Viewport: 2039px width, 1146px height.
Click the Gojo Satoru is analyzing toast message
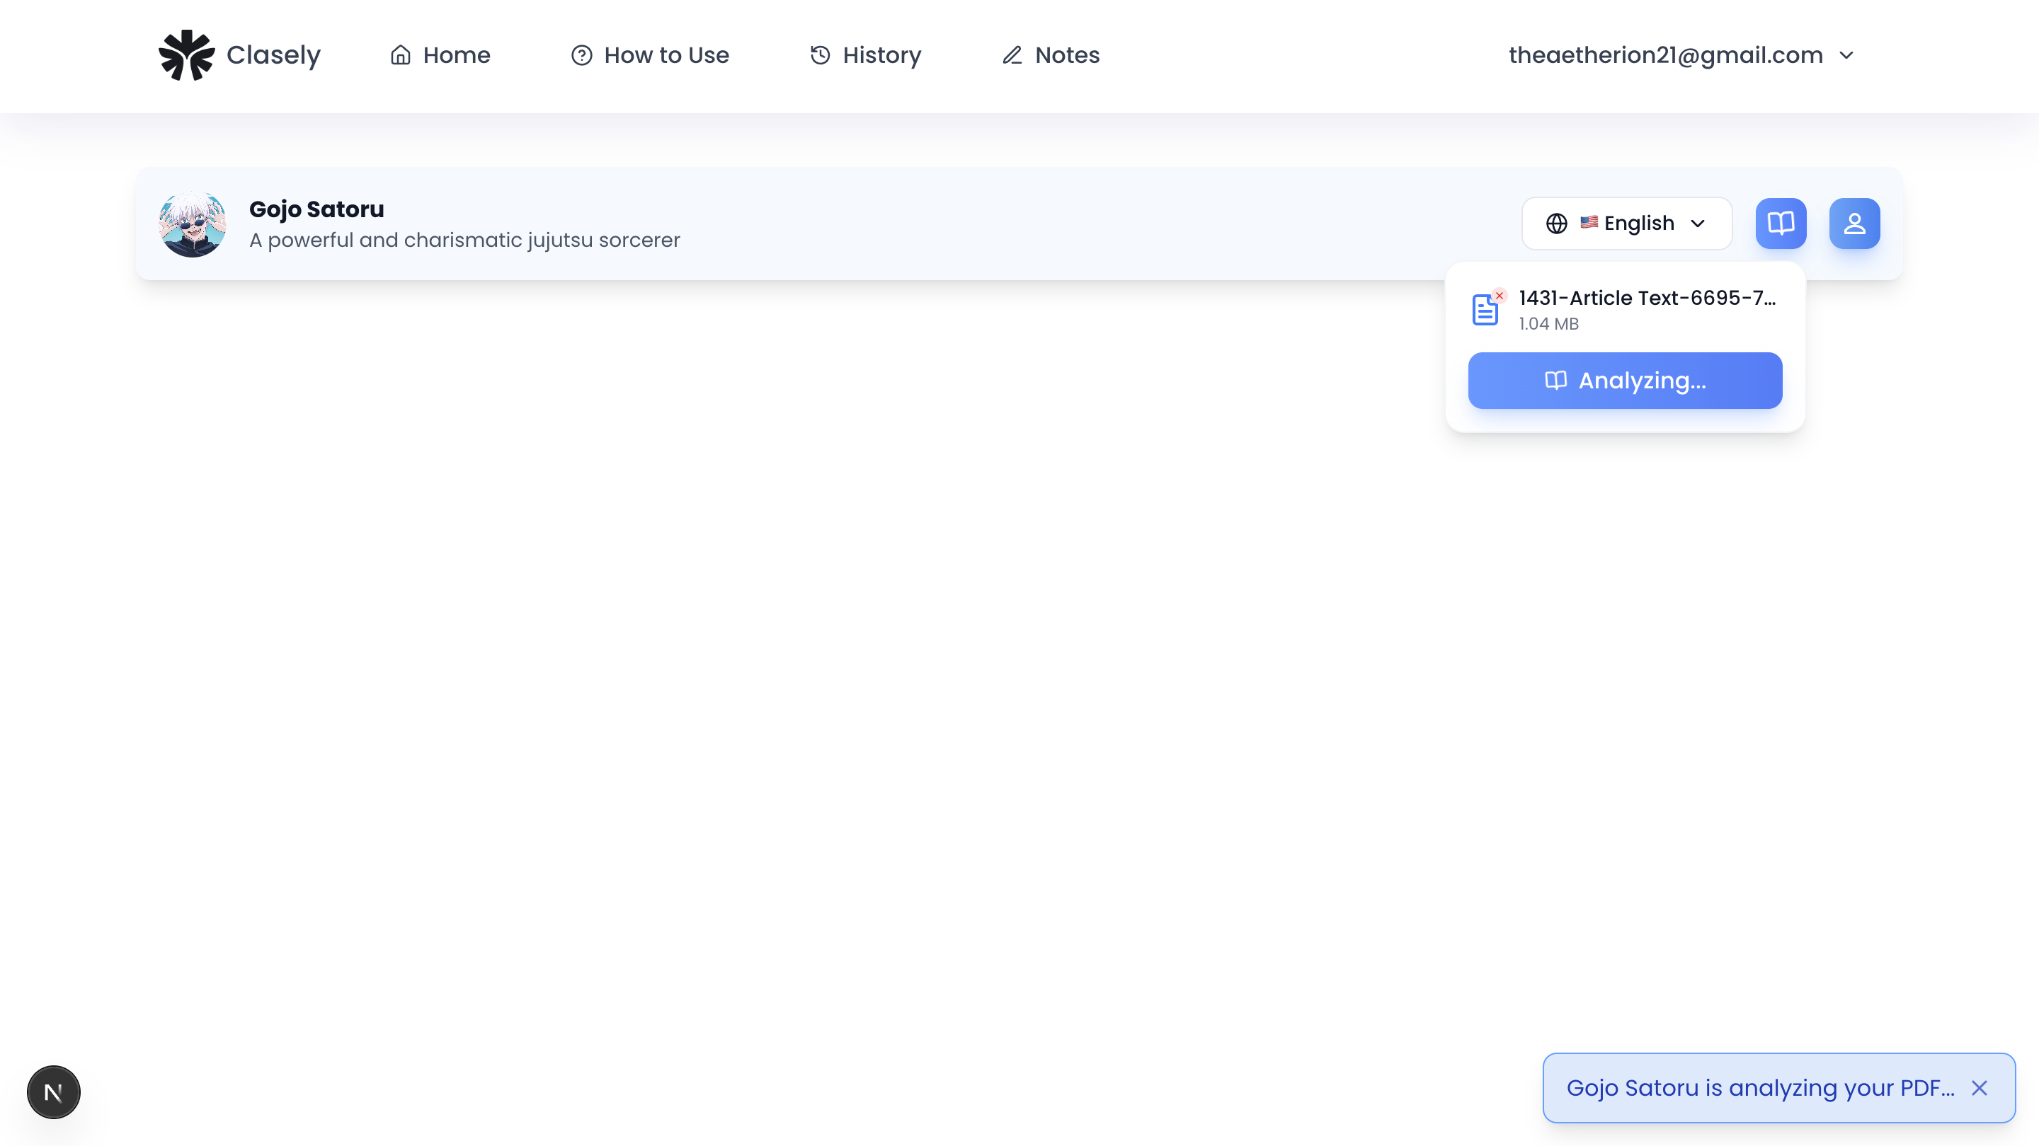coord(1760,1088)
